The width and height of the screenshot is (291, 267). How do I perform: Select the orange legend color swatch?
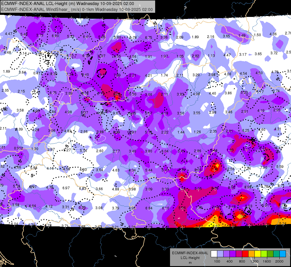point(251,254)
